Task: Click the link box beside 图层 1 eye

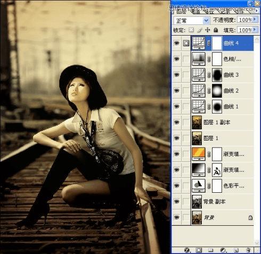Action: [186, 138]
